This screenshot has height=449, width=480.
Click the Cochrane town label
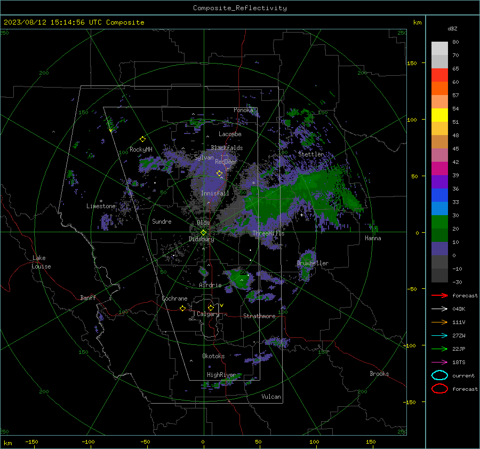click(x=174, y=298)
